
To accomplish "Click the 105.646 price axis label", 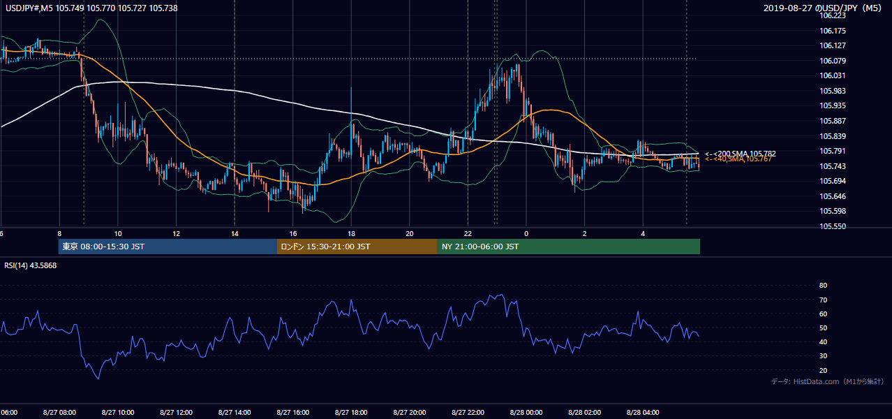I will (x=833, y=196).
